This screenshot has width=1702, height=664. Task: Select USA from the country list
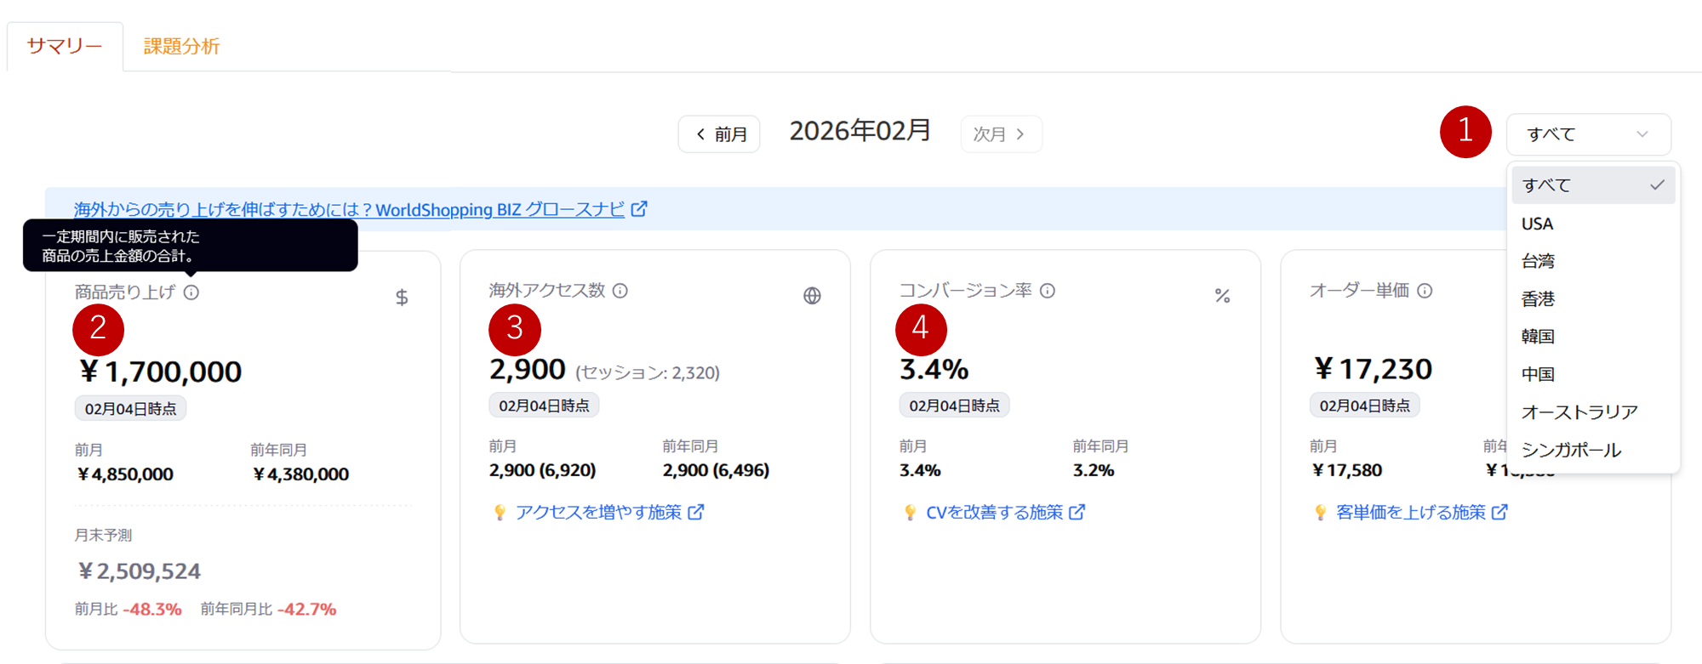(x=1538, y=224)
